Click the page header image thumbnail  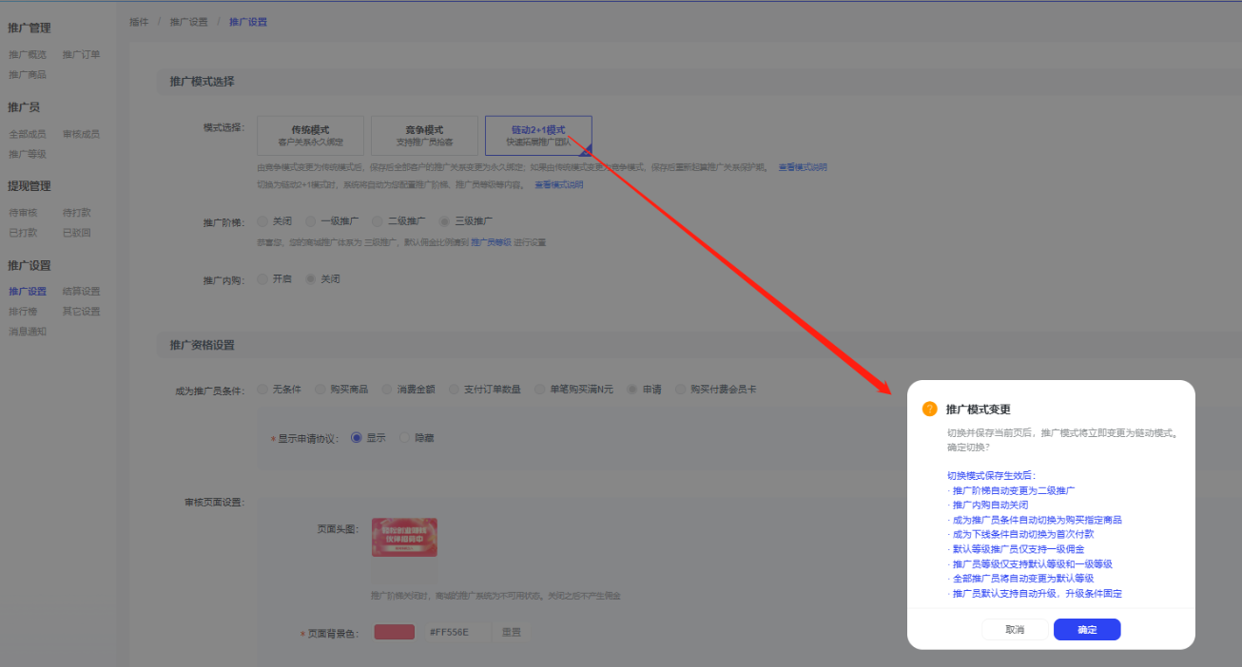pyautogui.click(x=404, y=537)
